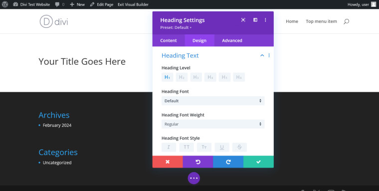Click the Your Title Goes Here heading
The image size is (379, 191).
point(82,61)
